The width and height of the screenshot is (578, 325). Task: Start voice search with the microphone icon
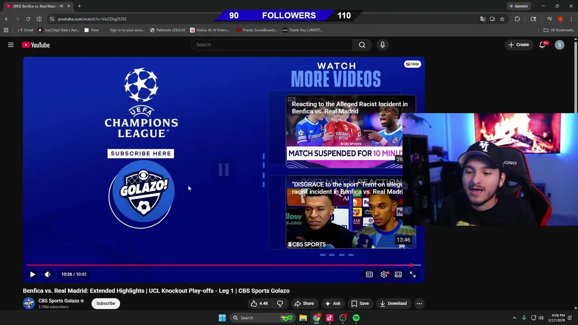click(x=382, y=45)
